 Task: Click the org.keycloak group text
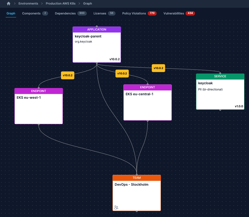83,41
